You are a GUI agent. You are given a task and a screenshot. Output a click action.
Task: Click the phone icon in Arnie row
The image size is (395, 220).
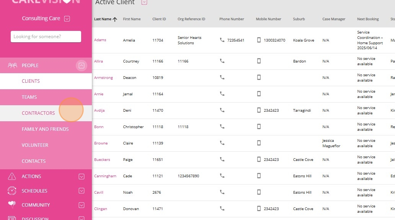(x=222, y=93)
